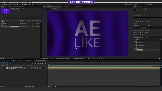This screenshot has height=91, width=162.
Task: Select the Zoom magnifier tool
Action: click(6, 4)
